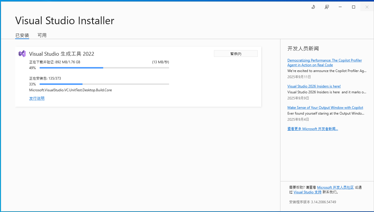This screenshot has height=212, width=374.
Task: Close the Visual Studio Installer window
Action: [x=367, y=7]
